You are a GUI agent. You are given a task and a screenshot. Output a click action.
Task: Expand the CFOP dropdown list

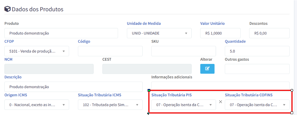coord(37,51)
